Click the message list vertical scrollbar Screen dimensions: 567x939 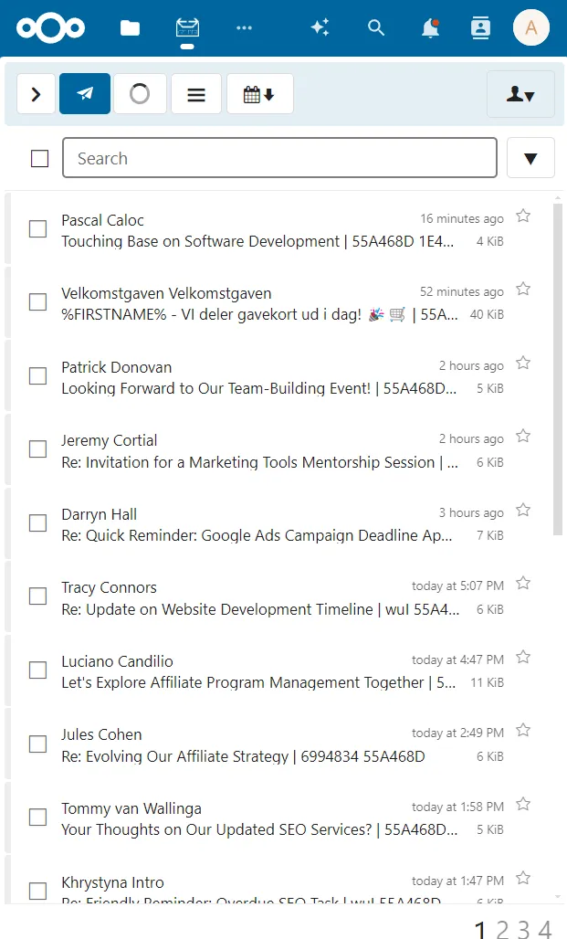(558, 369)
